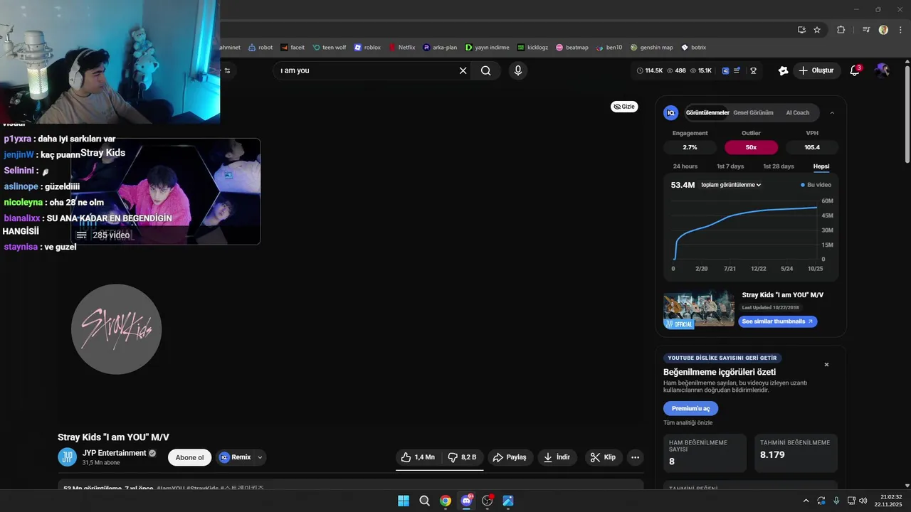
Task: Click the 2.7% Engagement value
Action: tap(690, 147)
